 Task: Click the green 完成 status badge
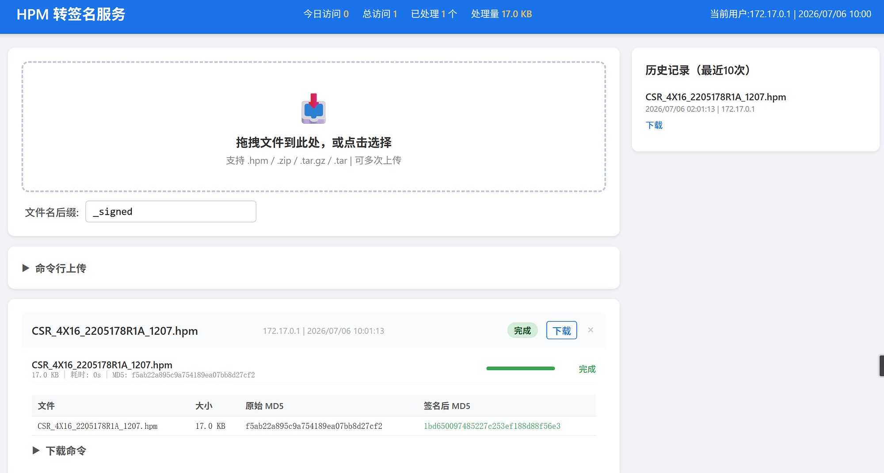point(522,330)
